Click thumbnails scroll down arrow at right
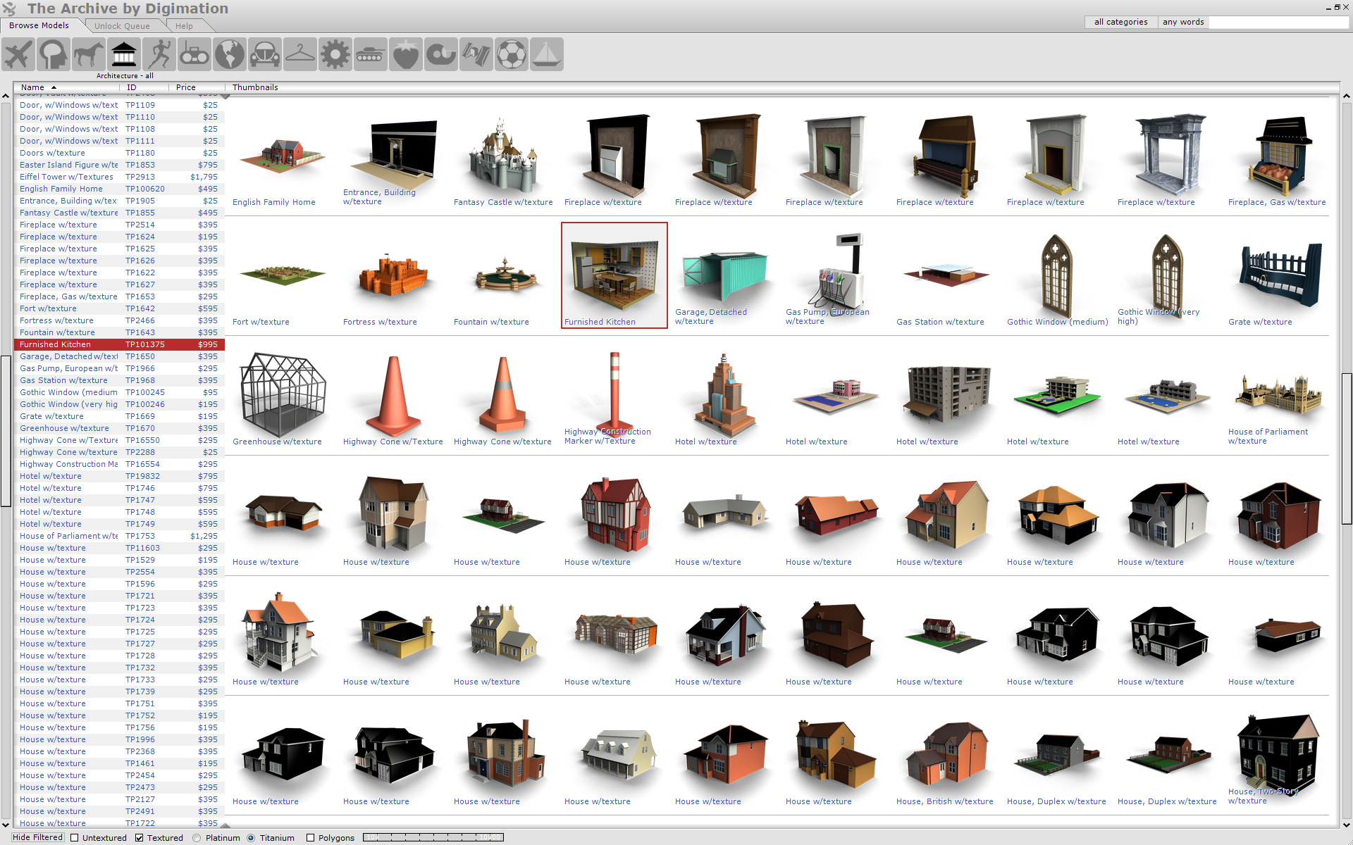1353x845 pixels. pyautogui.click(x=1347, y=825)
